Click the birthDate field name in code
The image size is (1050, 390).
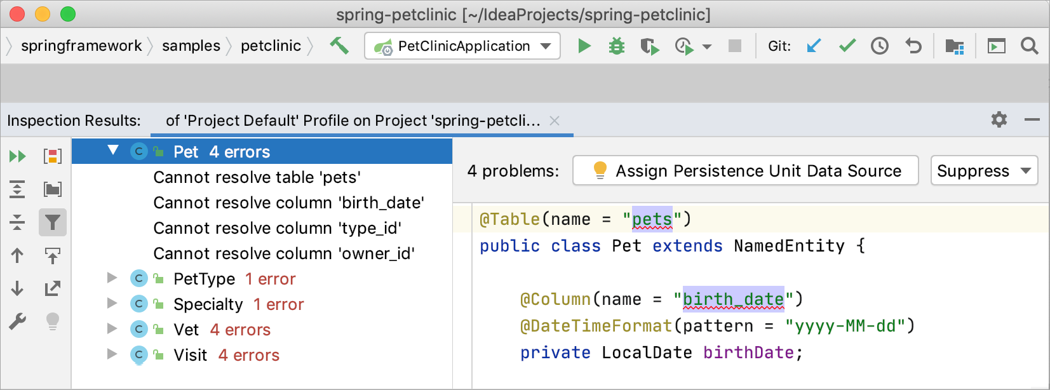(748, 353)
